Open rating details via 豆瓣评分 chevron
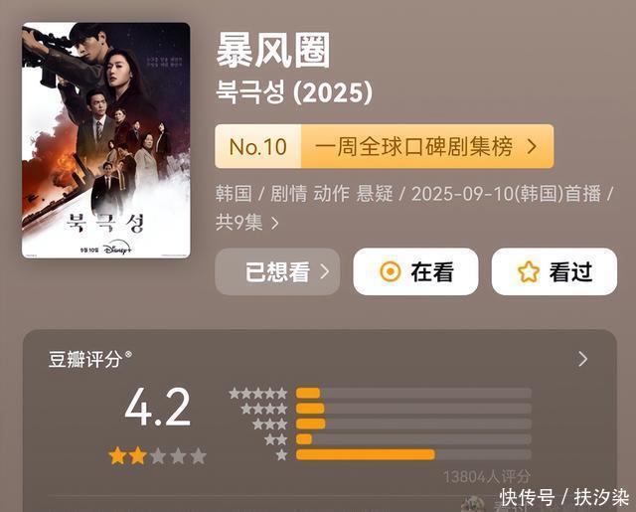This screenshot has height=512, width=636. [x=583, y=359]
